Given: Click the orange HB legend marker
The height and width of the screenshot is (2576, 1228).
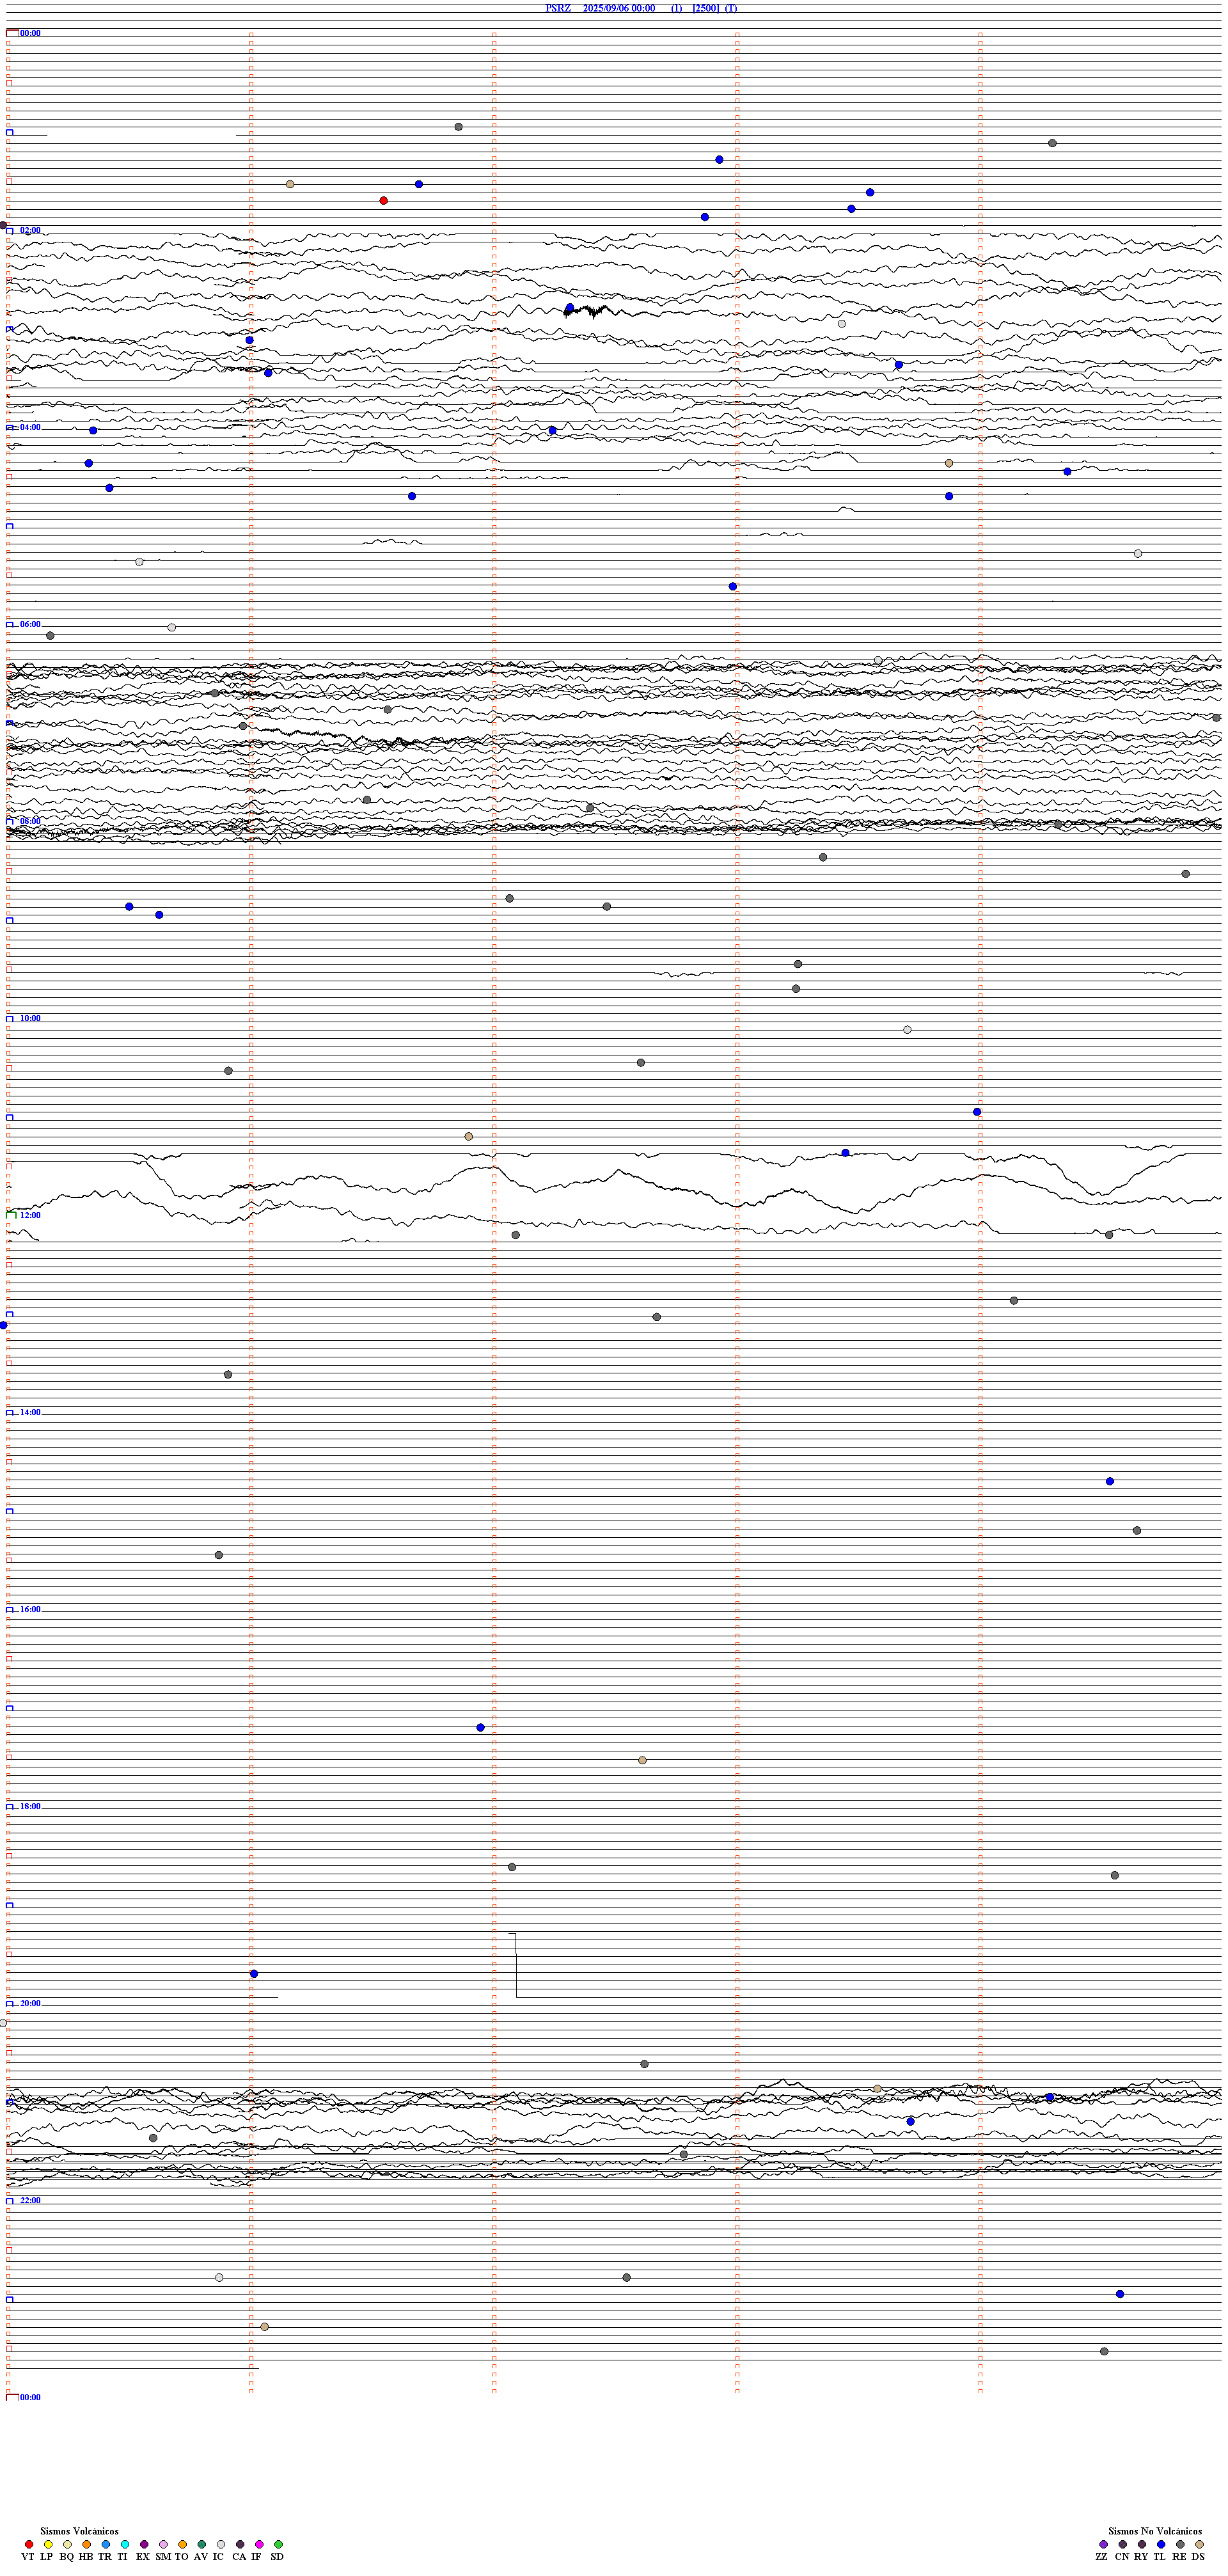Looking at the screenshot, I should 87,2544.
